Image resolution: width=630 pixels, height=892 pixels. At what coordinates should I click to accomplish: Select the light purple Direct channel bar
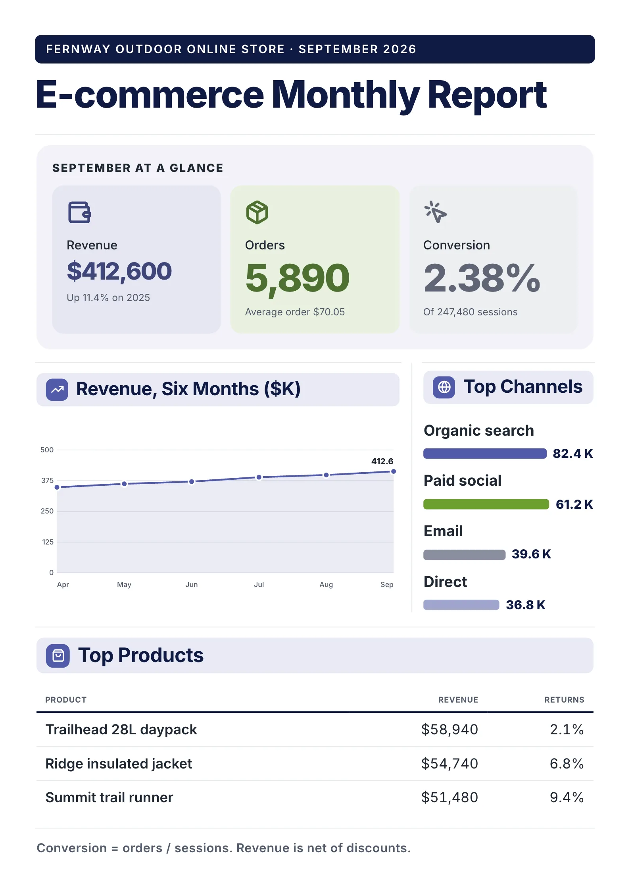461,605
